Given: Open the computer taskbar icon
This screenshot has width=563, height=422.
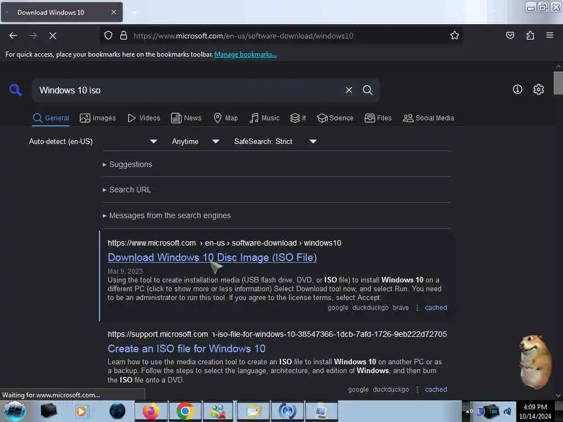Looking at the screenshot, I should click(322, 411).
